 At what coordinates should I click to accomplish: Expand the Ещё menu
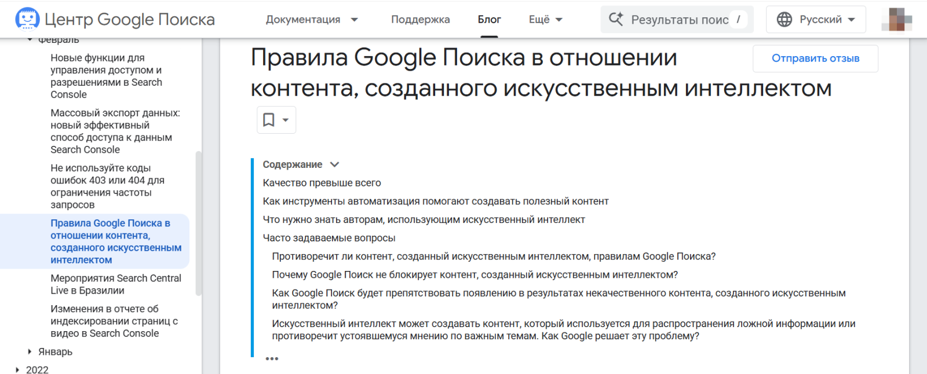[546, 20]
